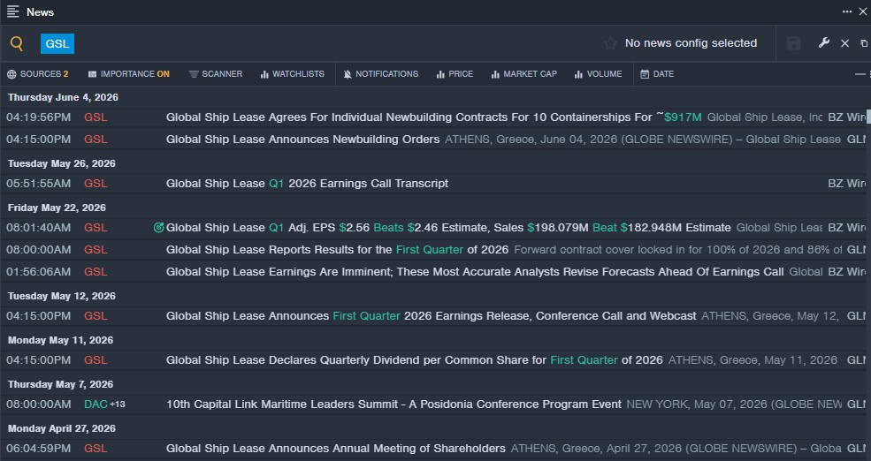871x461 pixels.
Task: Click the pop-out window icon
Action: [x=864, y=43]
